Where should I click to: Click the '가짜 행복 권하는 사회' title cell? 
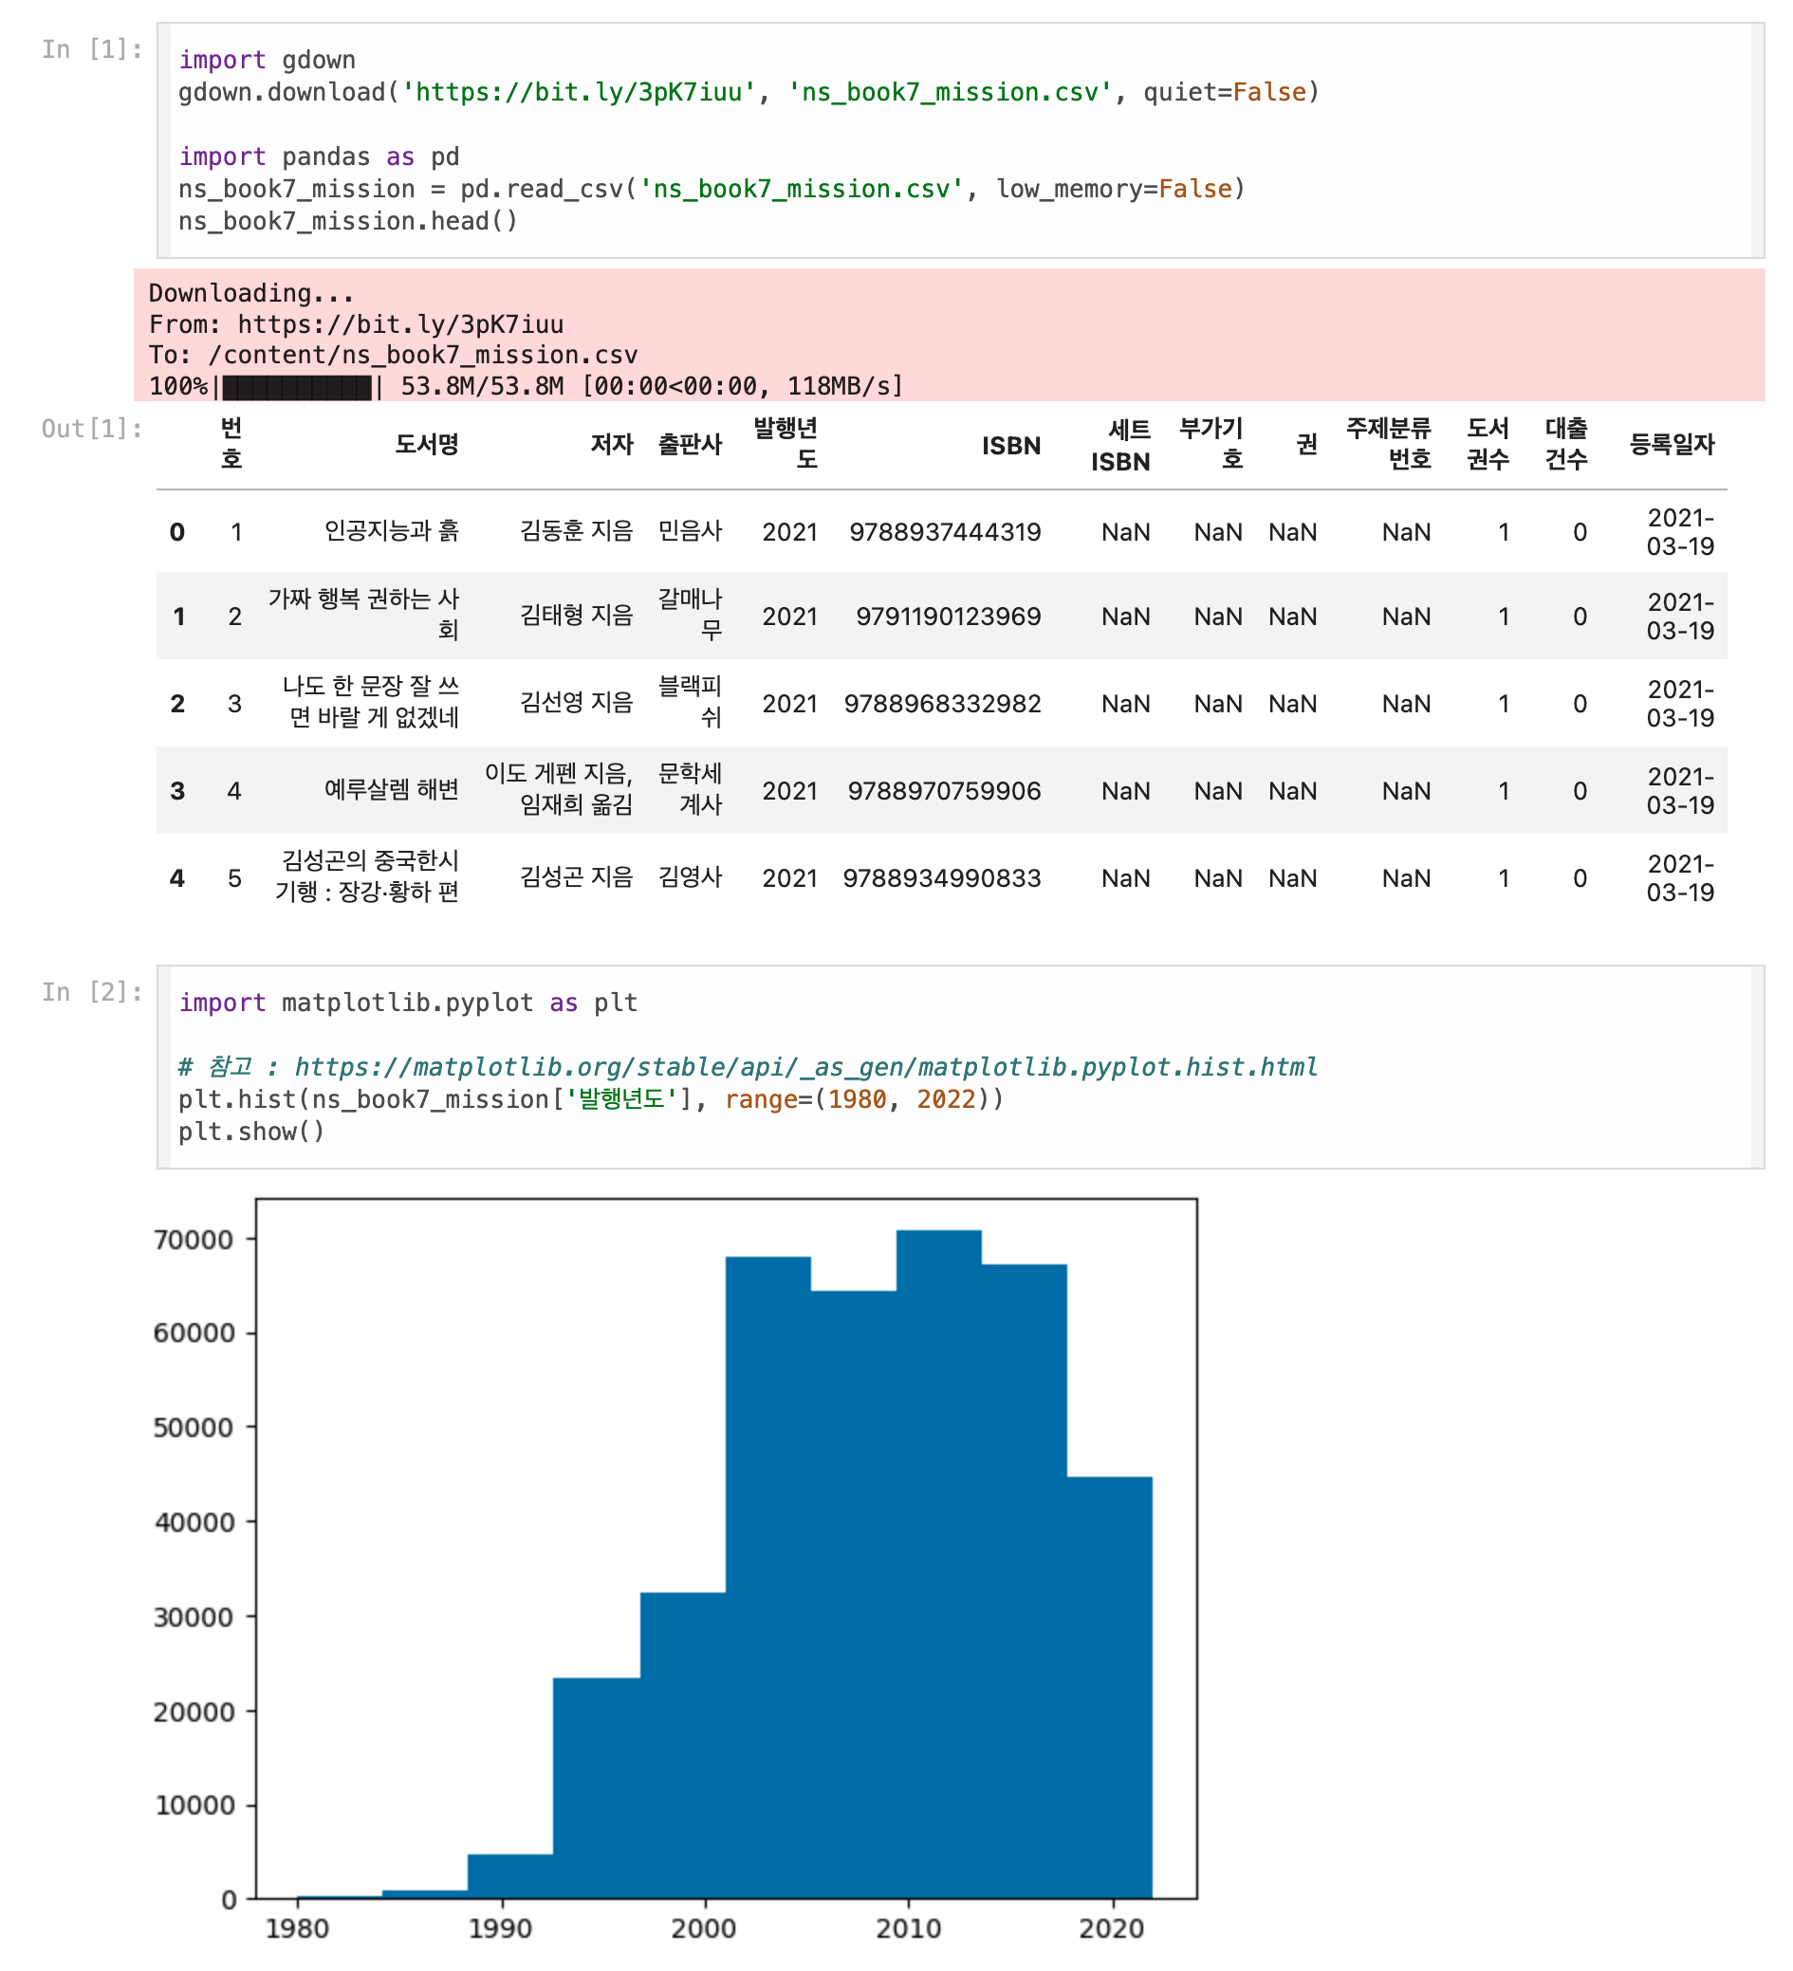point(363,614)
